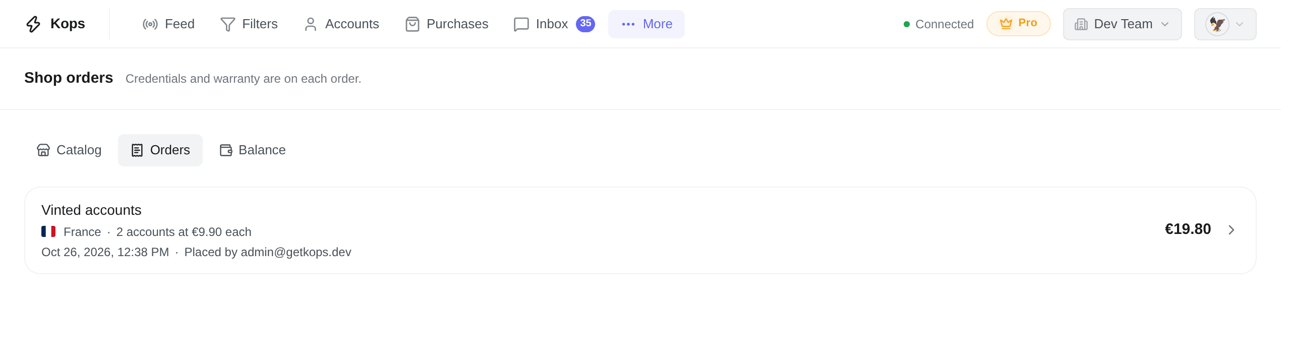This screenshot has height=363, width=1291.
Task: Open the Inbox messages
Action: click(x=554, y=24)
